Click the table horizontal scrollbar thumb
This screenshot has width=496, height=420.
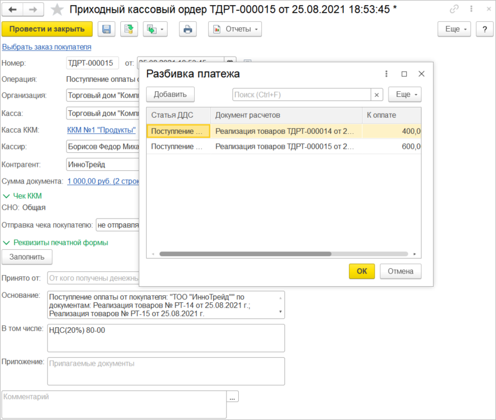(246, 254)
